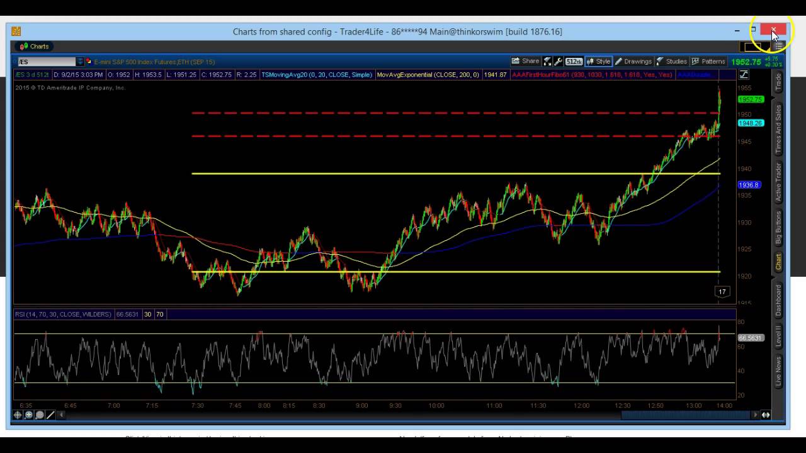Click the thinkorswim app icon in title bar

click(x=16, y=31)
